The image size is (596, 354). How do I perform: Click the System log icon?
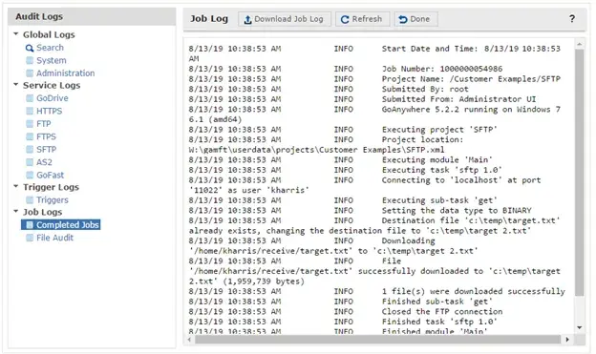(30, 60)
